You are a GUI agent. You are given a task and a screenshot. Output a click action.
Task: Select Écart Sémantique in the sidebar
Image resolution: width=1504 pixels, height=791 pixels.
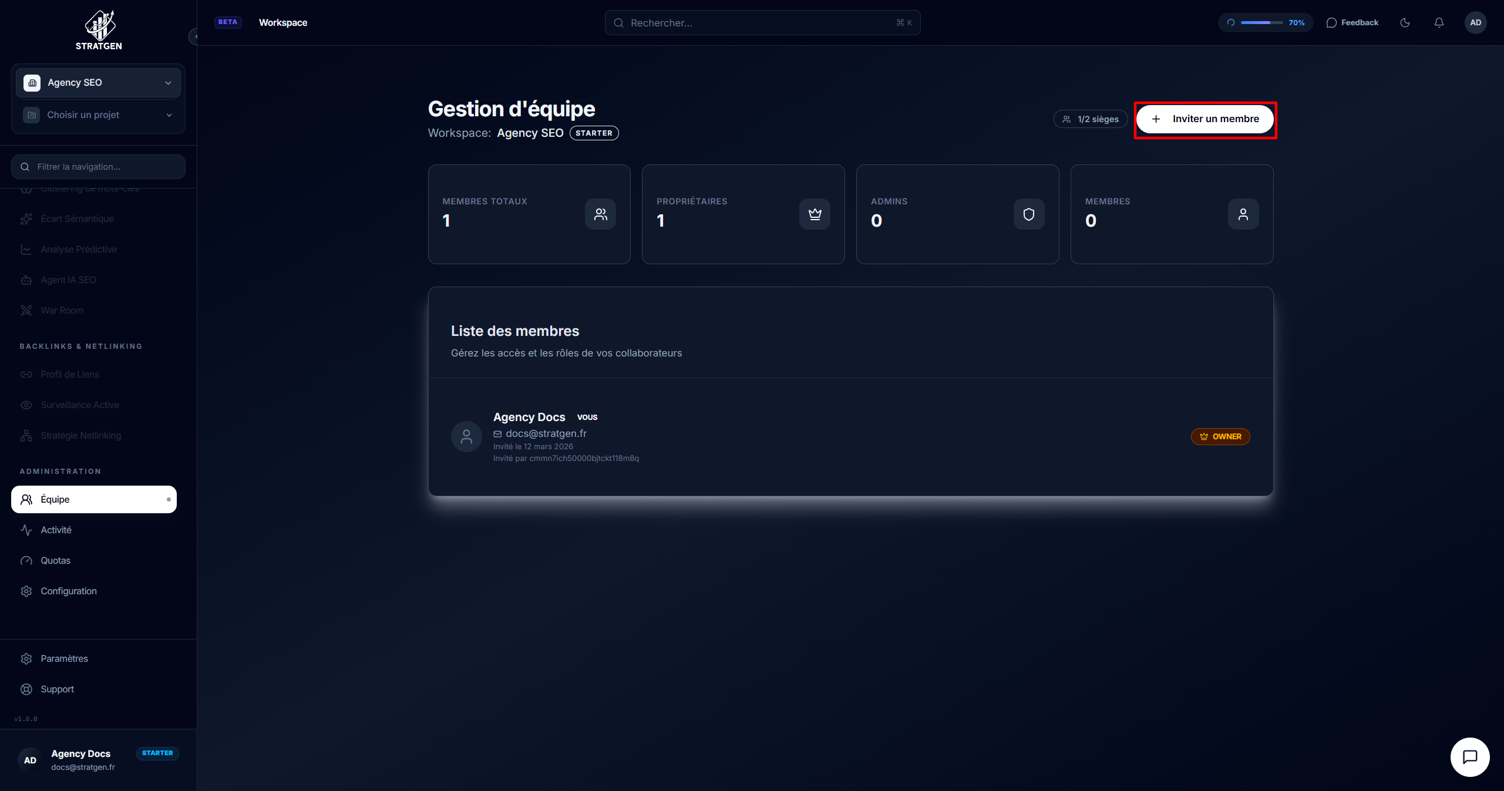[x=77, y=218]
